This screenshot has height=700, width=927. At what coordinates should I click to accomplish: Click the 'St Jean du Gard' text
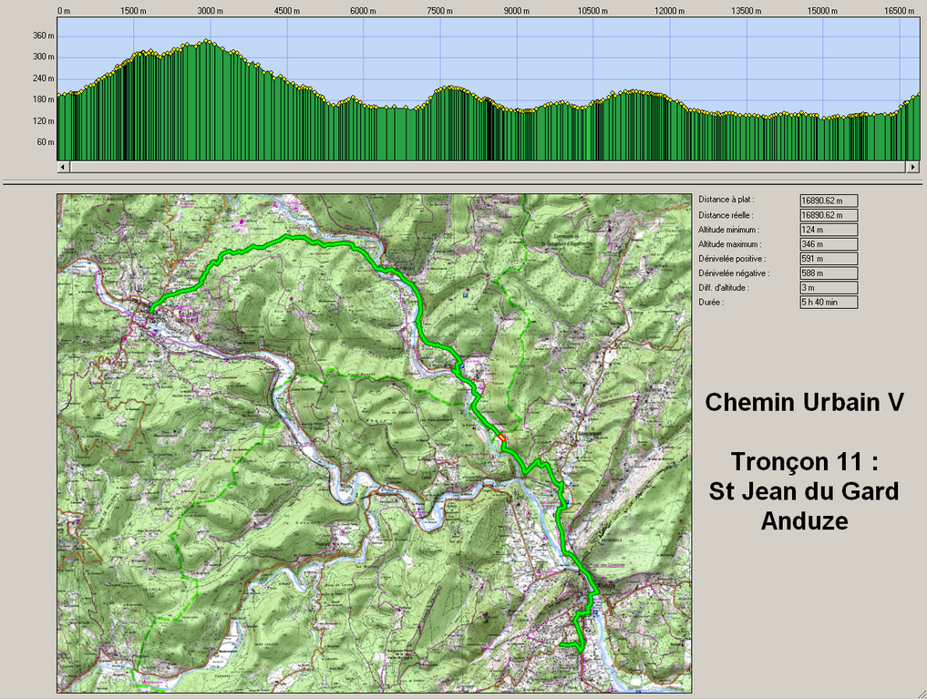(804, 491)
